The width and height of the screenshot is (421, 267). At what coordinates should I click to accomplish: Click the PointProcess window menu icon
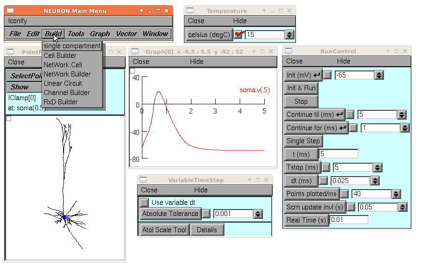(10, 51)
